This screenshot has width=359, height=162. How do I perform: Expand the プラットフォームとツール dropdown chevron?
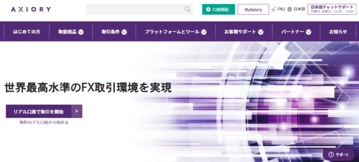coord(204,32)
